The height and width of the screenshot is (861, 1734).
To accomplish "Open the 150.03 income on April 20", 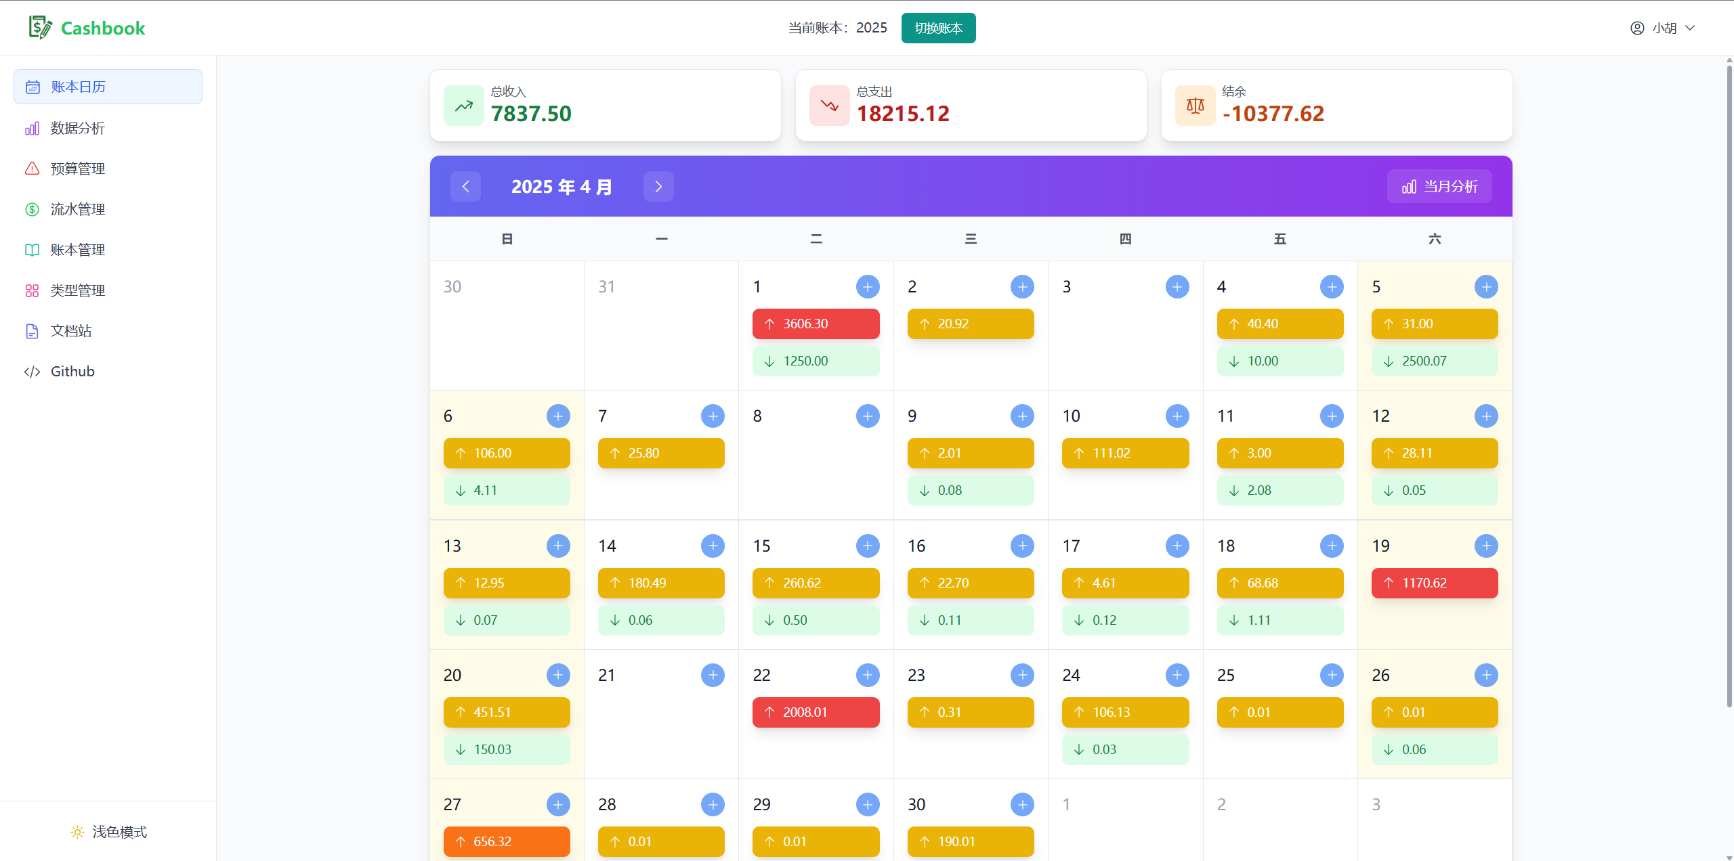I will (507, 749).
